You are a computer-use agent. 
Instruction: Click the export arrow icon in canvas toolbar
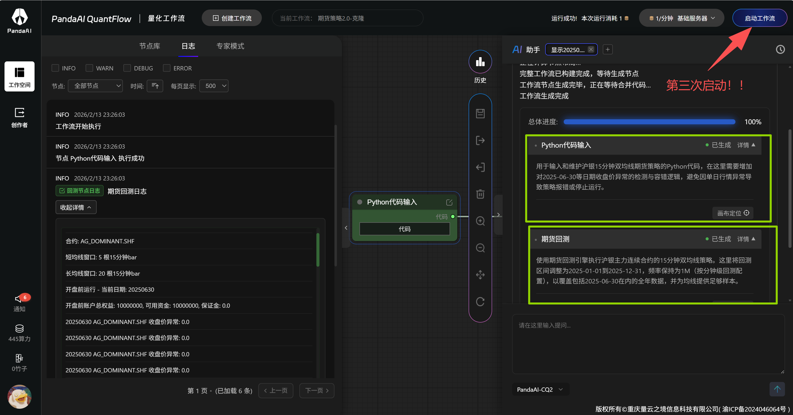click(480, 141)
